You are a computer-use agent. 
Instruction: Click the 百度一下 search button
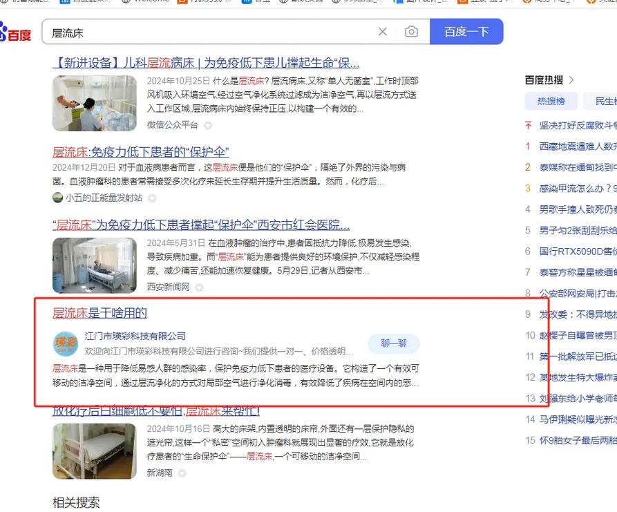466,32
